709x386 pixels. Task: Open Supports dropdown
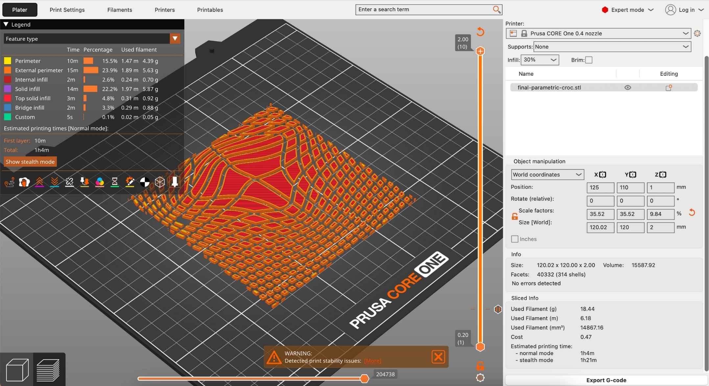612,47
